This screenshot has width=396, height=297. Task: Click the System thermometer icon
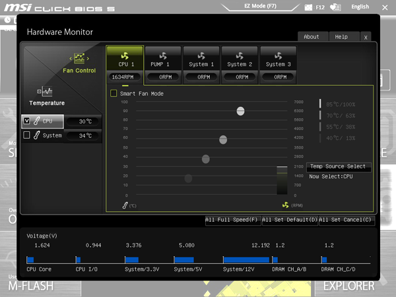tap(36, 135)
